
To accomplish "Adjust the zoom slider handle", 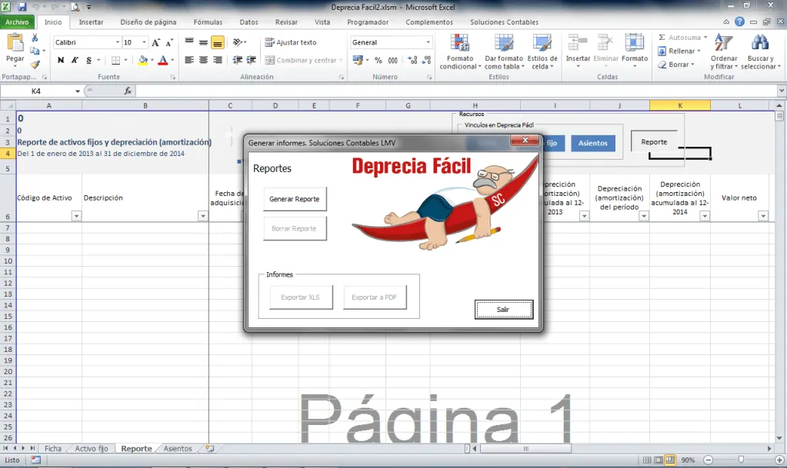I will coord(742,460).
